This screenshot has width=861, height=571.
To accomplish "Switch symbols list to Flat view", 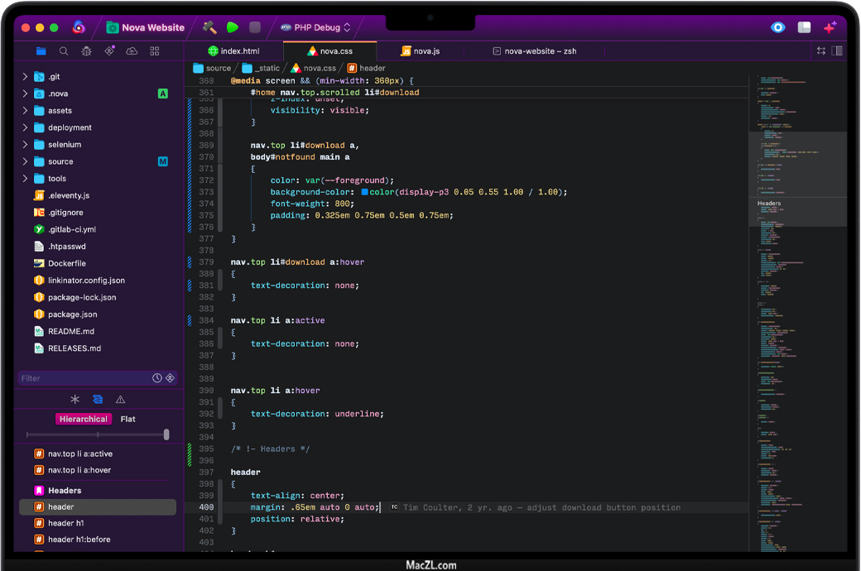I will coord(127,419).
